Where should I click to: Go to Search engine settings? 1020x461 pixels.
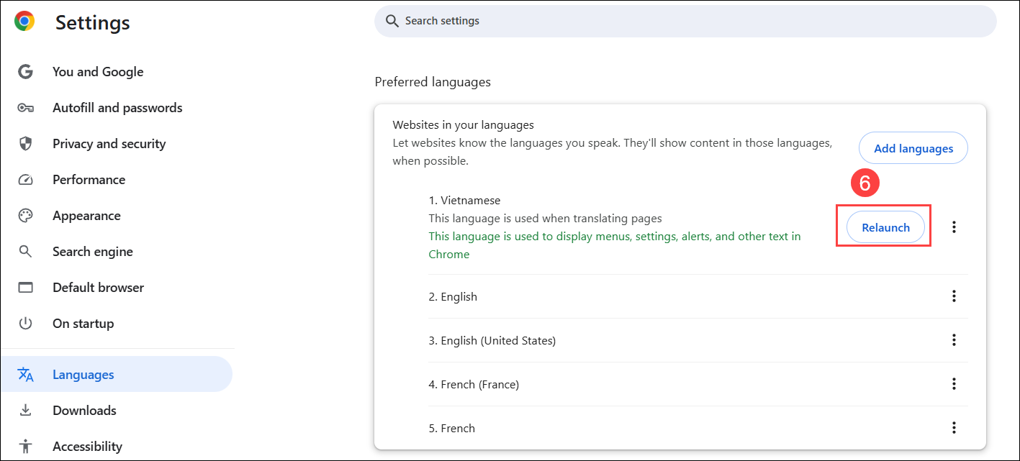click(92, 252)
